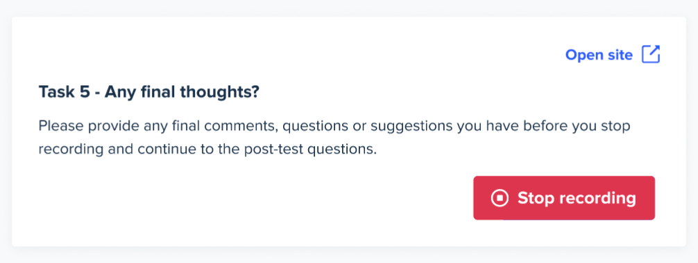Click the "Task 5 - Any final thoughts?" heading
698x263 pixels.
click(x=149, y=93)
